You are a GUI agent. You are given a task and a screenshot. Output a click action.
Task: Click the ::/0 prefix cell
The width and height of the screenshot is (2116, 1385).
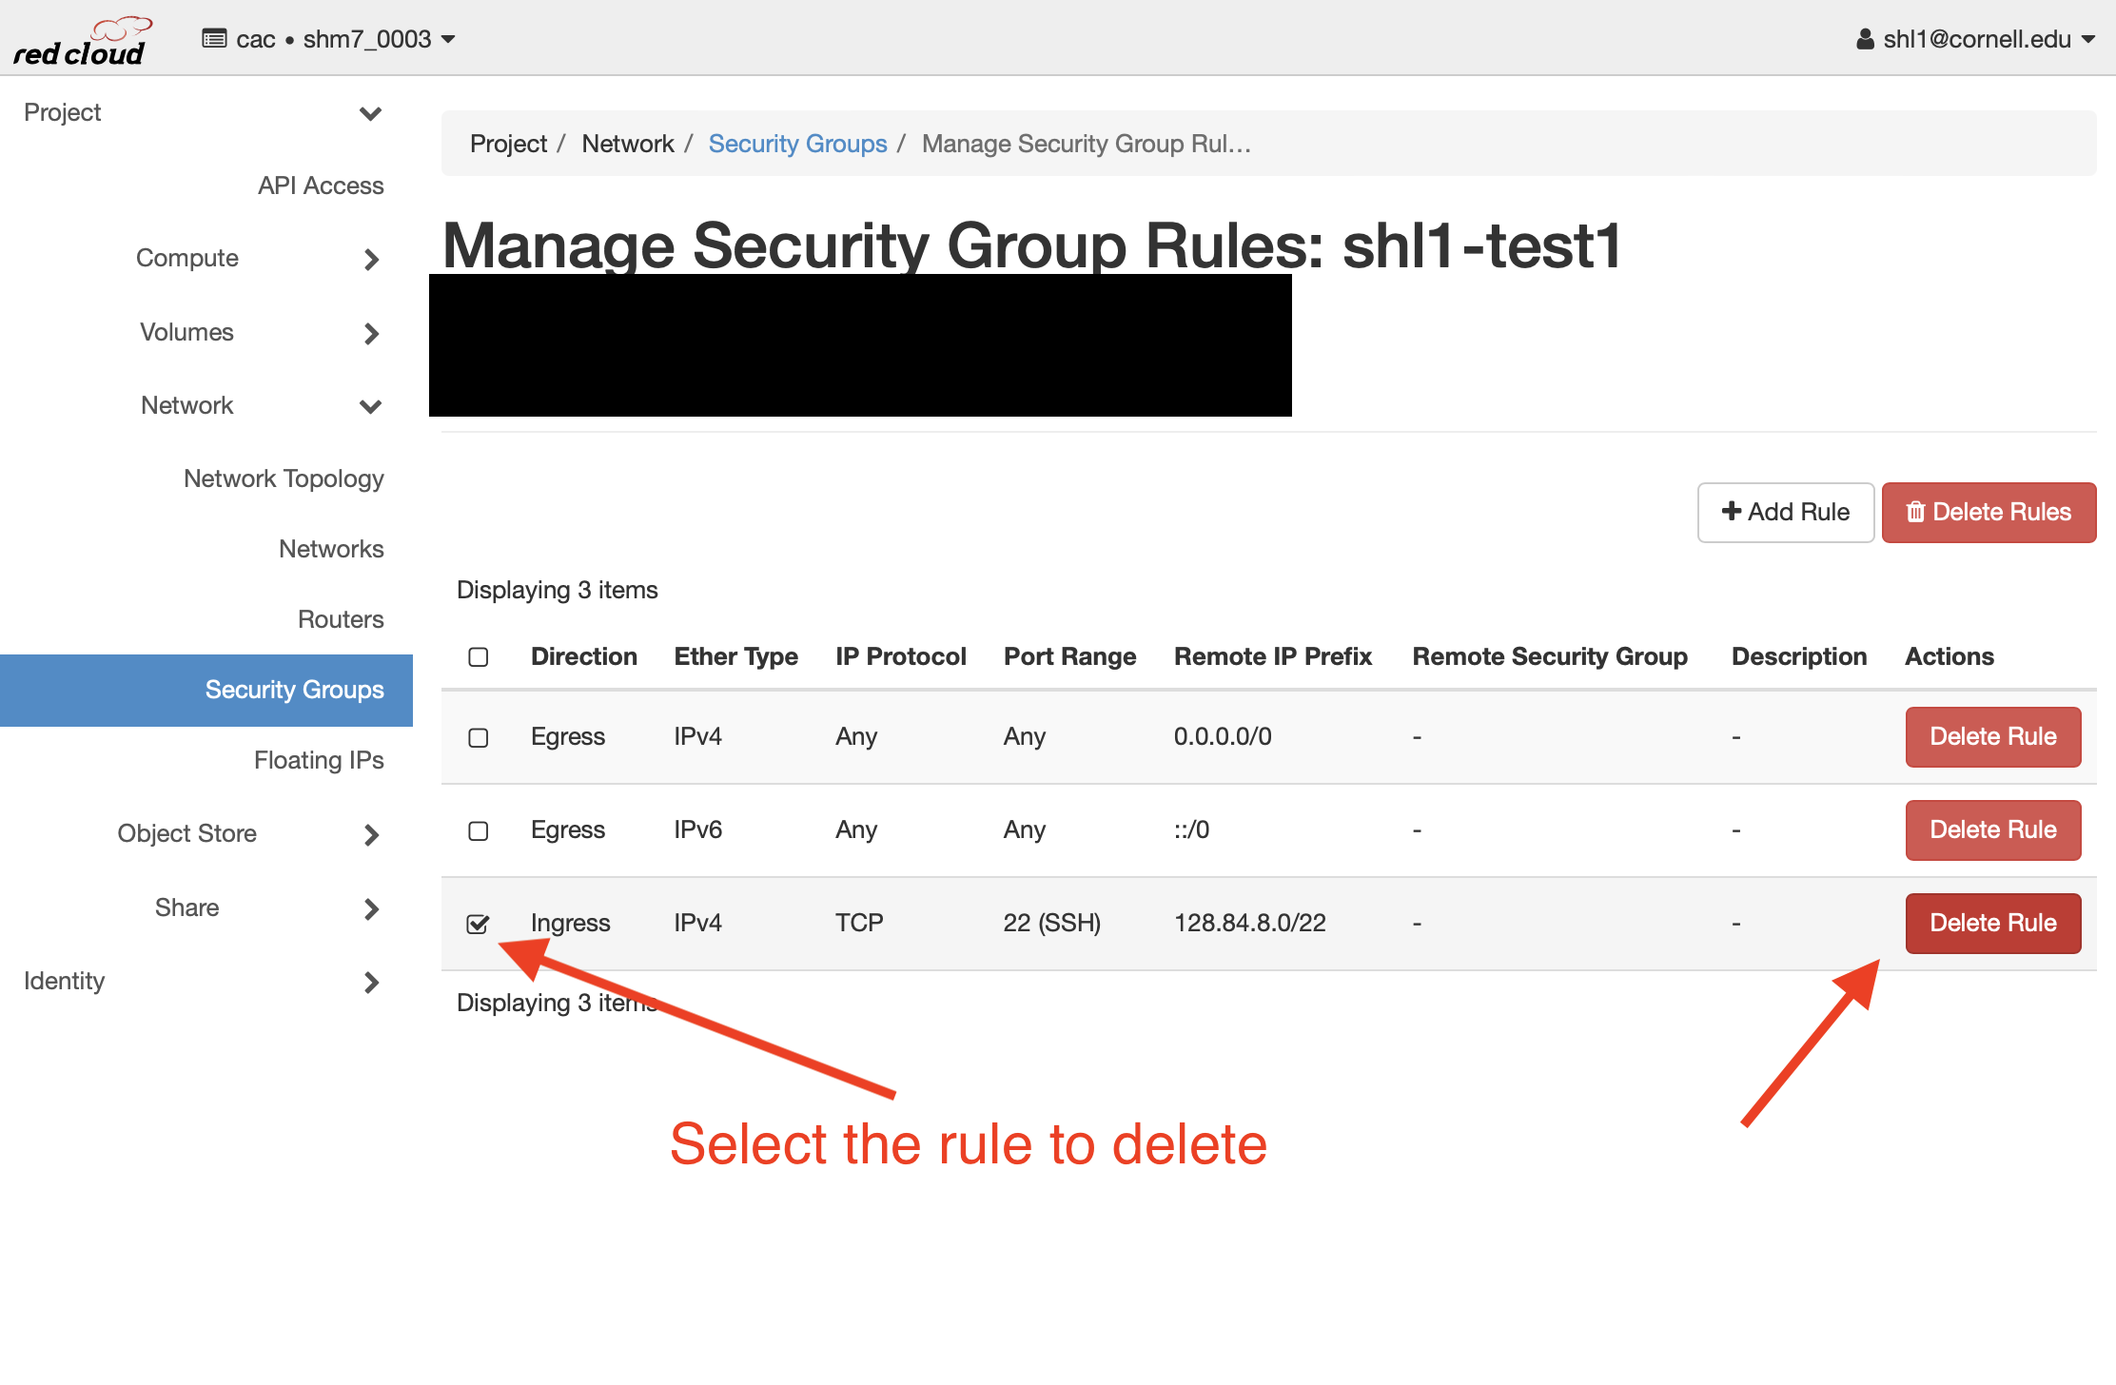click(1191, 829)
